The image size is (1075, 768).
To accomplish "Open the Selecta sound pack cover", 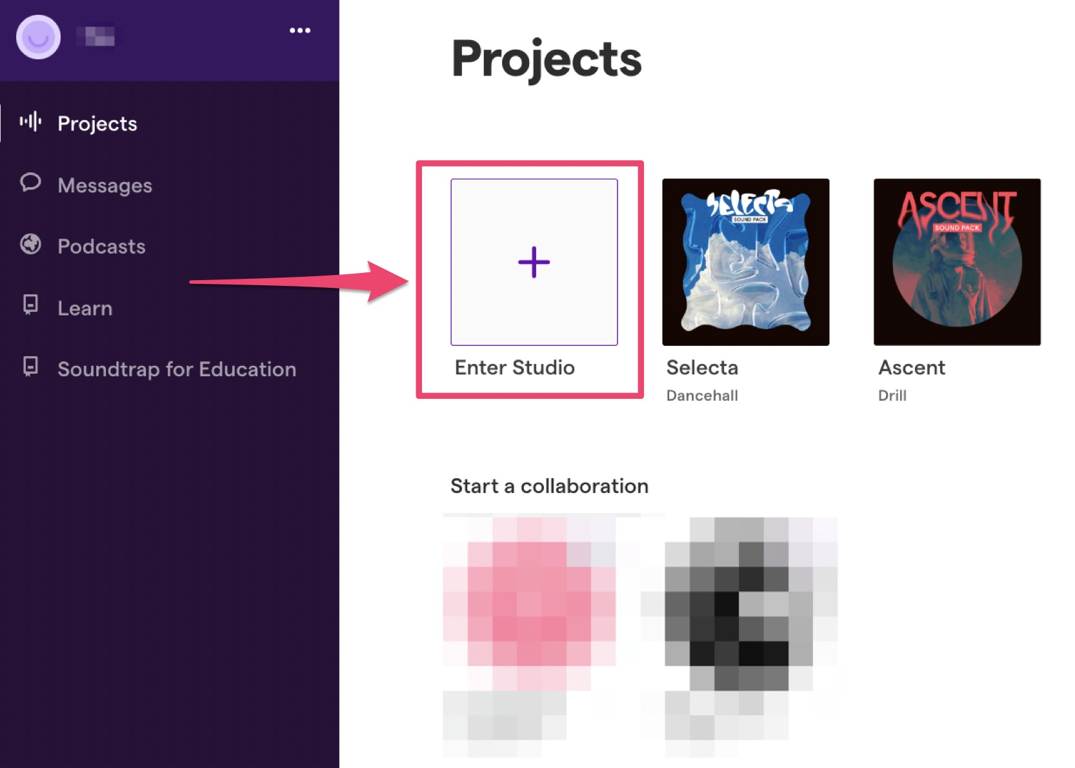I will click(745, 262).
